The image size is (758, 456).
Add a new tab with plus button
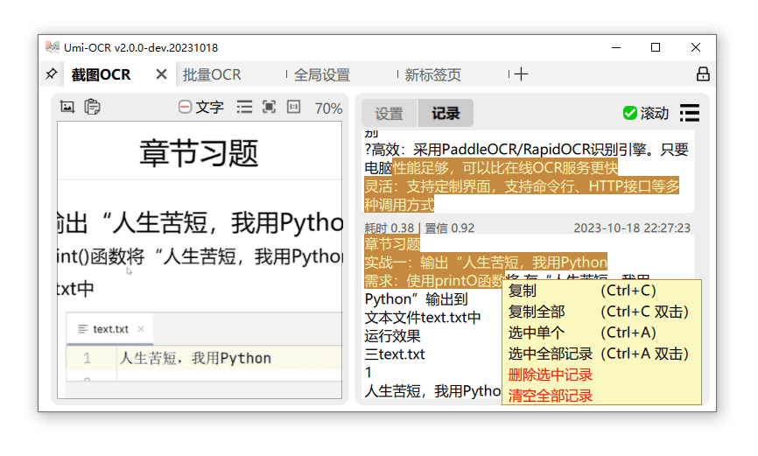[521, 74]
